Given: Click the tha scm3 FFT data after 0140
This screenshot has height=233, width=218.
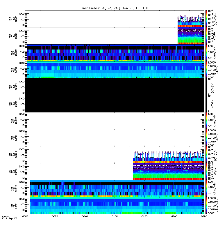Looking at the screenshot, I should [x=191, y=36].
